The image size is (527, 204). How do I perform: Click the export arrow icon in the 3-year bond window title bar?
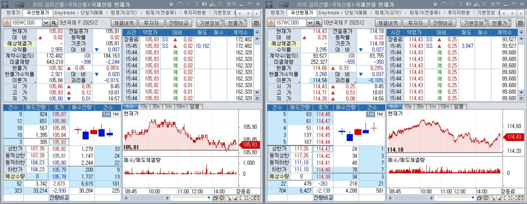(181, 4)
